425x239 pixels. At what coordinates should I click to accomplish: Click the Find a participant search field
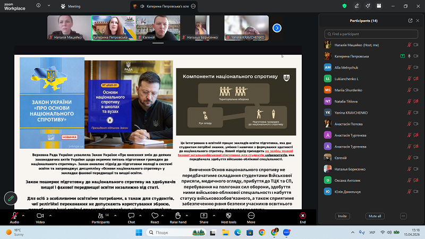click(x=371, y=34)
